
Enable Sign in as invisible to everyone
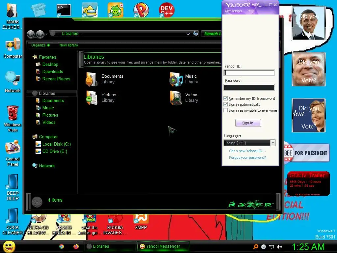pyautogui.click(x=225, y=110)
